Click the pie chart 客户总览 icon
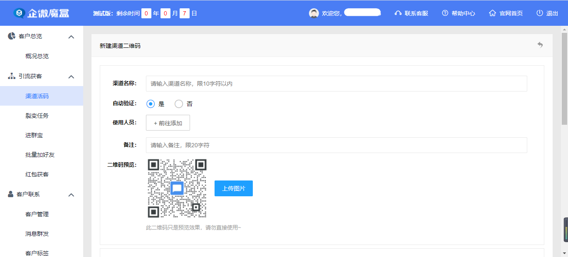Screen dimensions: 568x257 (x=12, y=36)
